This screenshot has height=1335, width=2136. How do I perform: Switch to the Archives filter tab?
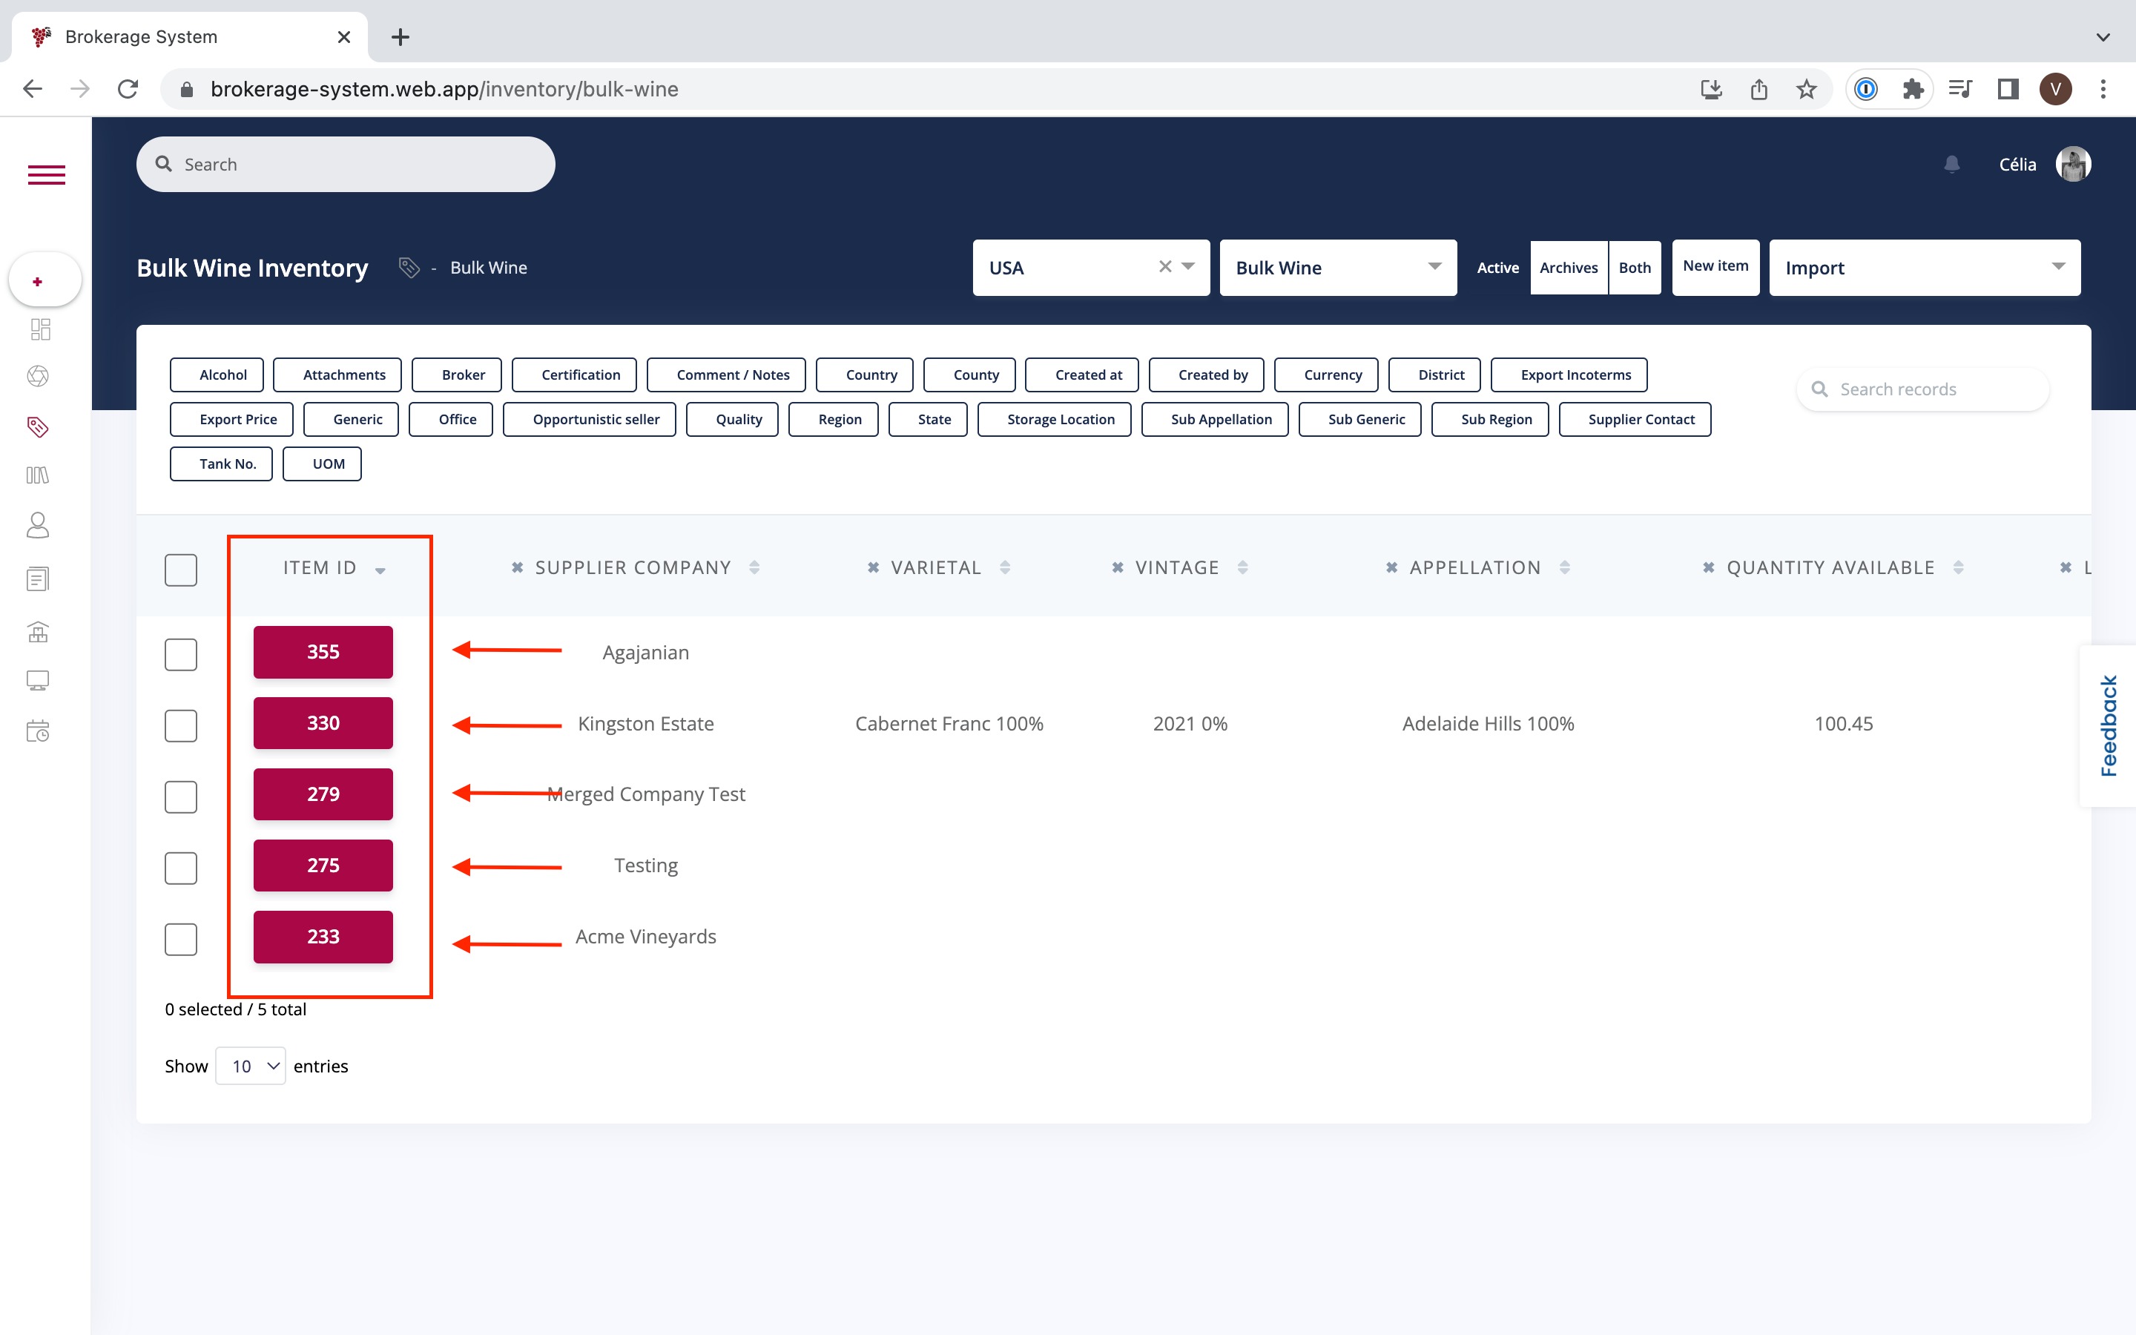[x=1569, y=268]
